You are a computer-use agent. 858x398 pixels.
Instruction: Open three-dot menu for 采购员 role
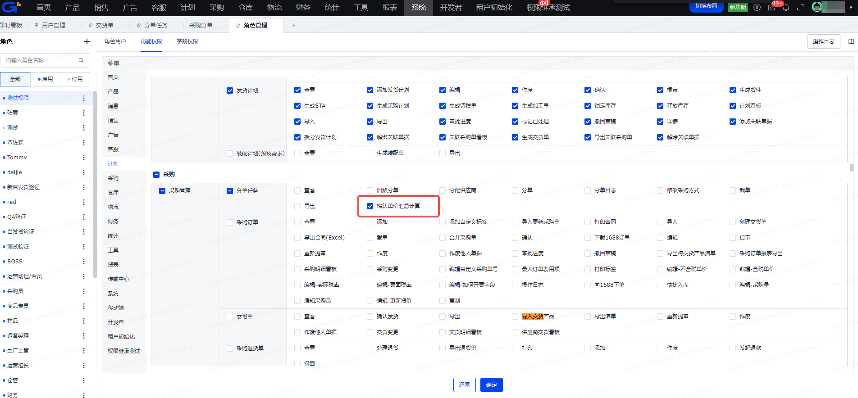tap(84, 291)
